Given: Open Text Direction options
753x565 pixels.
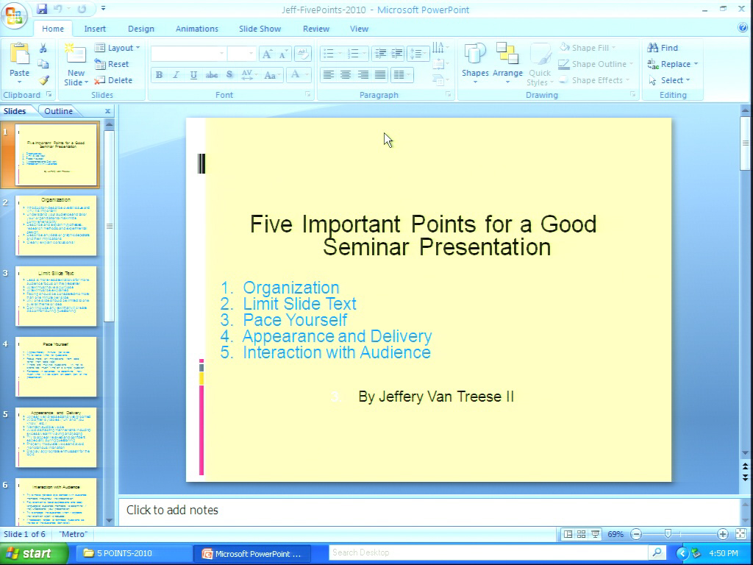Looking at the screenshot, I should pos(440,48).
